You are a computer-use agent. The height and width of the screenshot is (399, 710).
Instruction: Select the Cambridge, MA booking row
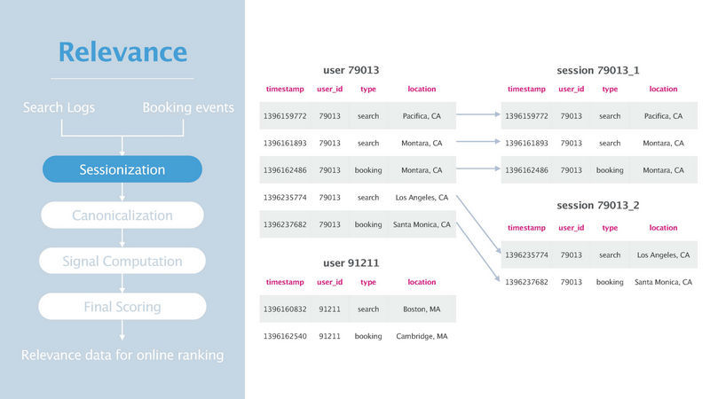[358, 336]
